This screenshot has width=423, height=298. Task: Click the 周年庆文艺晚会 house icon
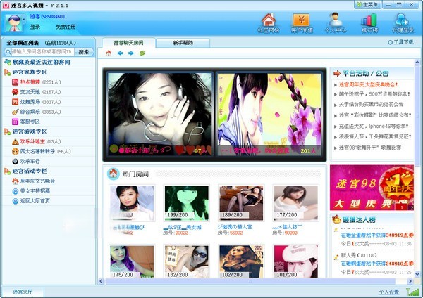click(x=15, y=181)
